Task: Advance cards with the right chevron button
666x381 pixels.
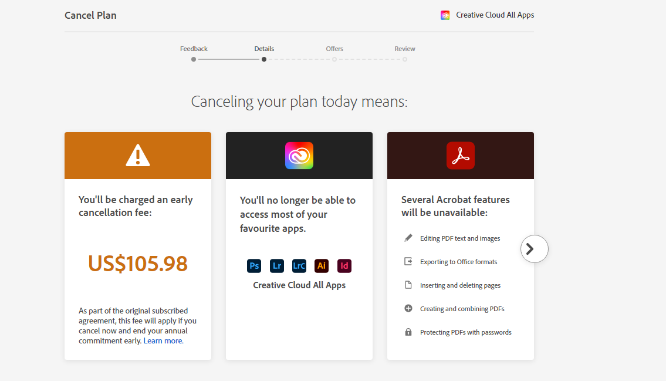Action: 535,249
